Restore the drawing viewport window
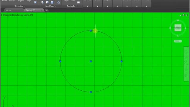190x107 pixels. pos(183,15)
